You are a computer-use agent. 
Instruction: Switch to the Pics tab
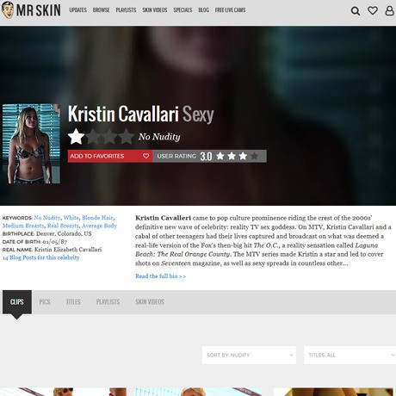[45, 302]
